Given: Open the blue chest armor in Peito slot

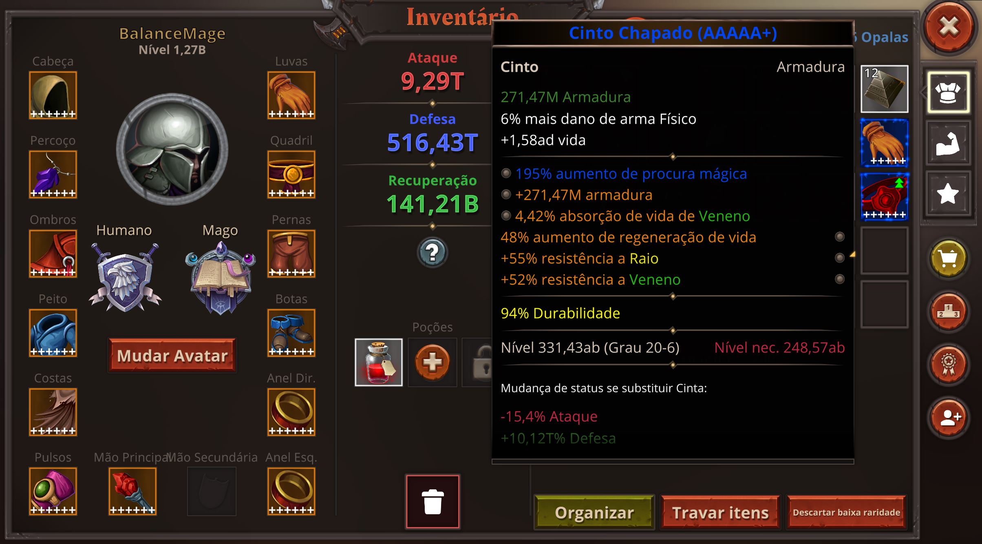Looking at the screenshot, I should pyautogui.click(x=53, y=333).
